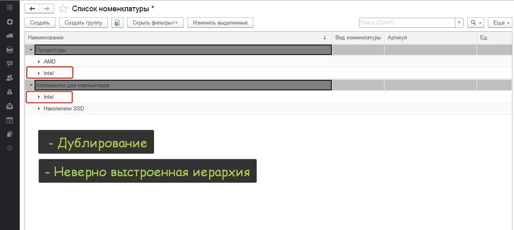Open the people icon section in sidebar
The width and height of the screenshot is (514, 230).
click(10, 78)
